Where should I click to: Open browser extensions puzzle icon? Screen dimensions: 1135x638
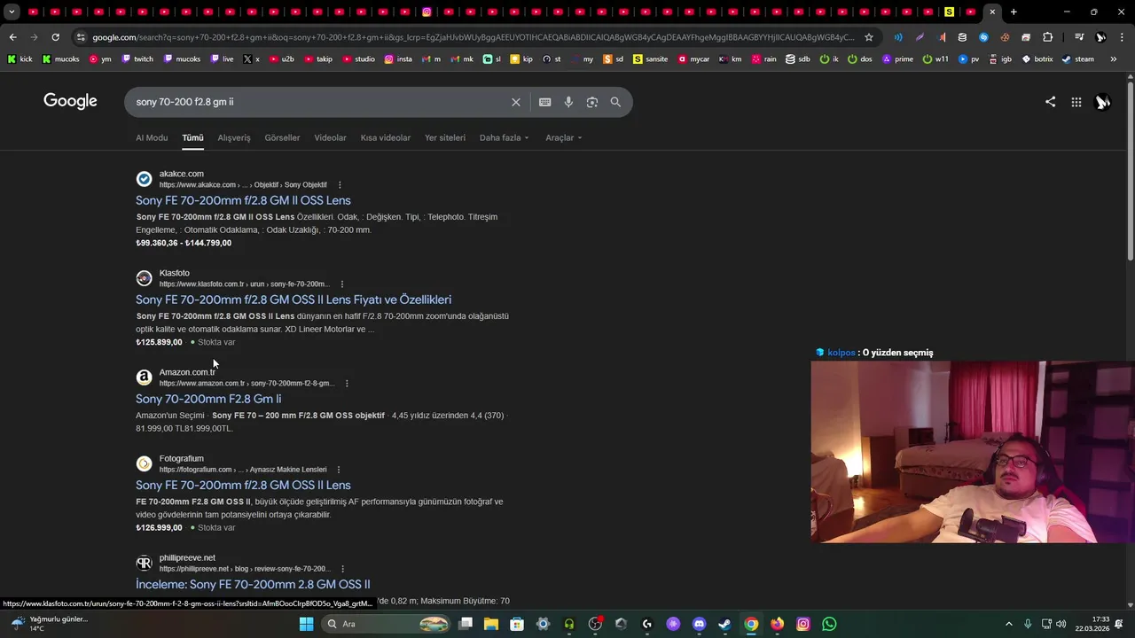1048,37
